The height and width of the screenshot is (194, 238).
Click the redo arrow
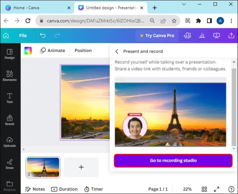pos(57,35)
